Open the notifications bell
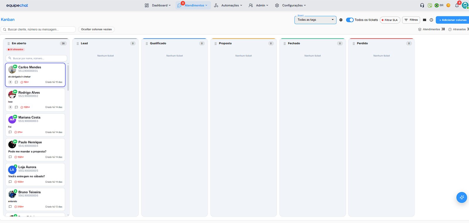469x223 pixels. [457, 5]
